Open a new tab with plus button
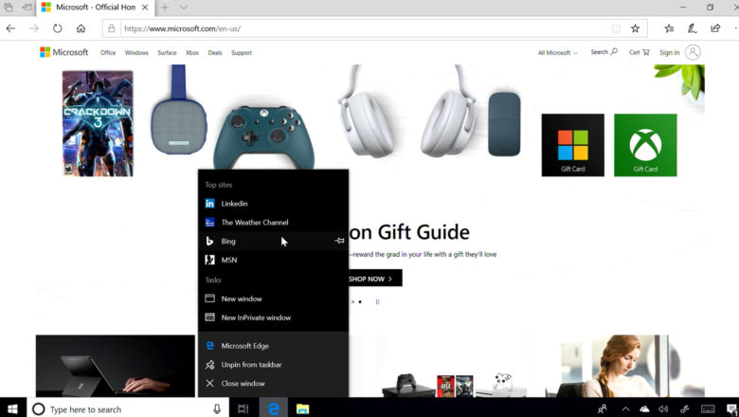Screen dimensions: 739x417 [165, 8]
